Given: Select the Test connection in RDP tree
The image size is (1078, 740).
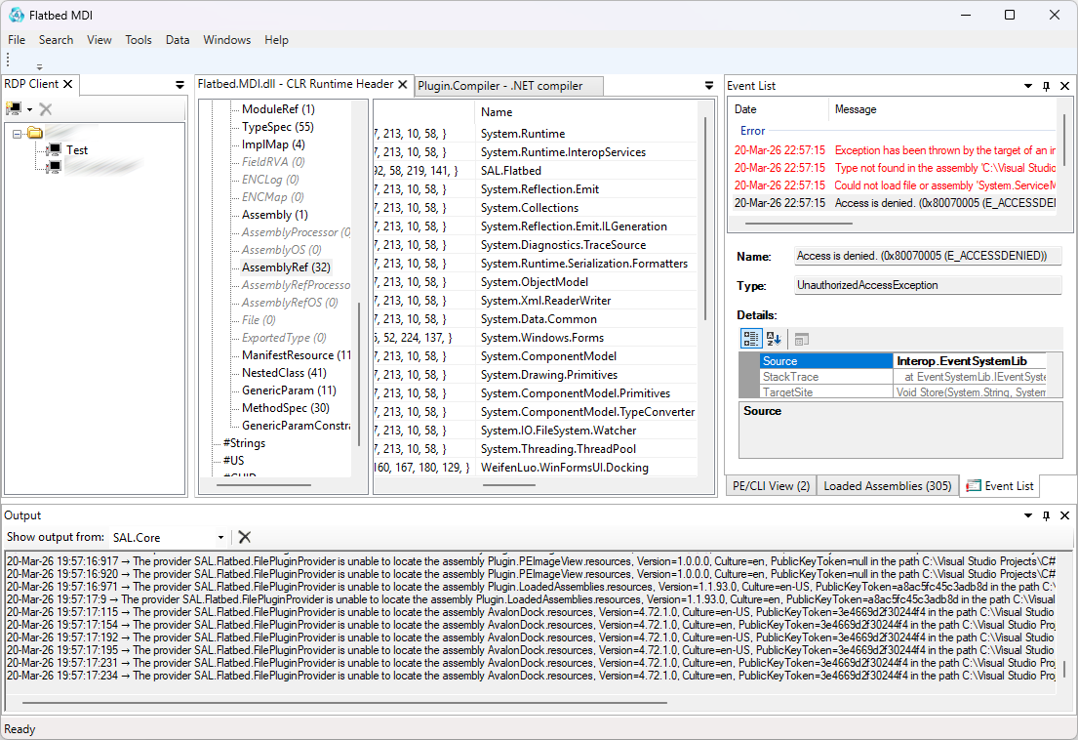Looking at the screenshot, I should [x=77, y=150].
